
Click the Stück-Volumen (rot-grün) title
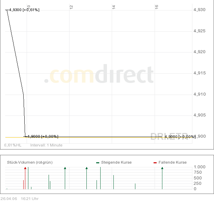click(x=30, y=162)
